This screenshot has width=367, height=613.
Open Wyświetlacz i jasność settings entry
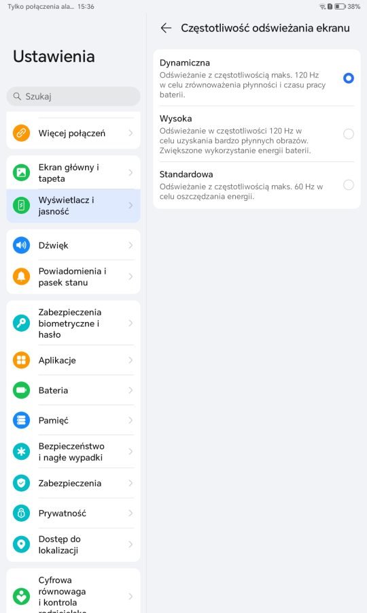click(x=73, y=206)
